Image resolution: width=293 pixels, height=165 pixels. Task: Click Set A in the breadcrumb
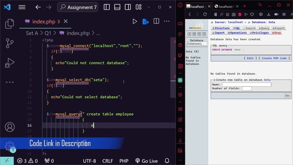coord(32,33)
